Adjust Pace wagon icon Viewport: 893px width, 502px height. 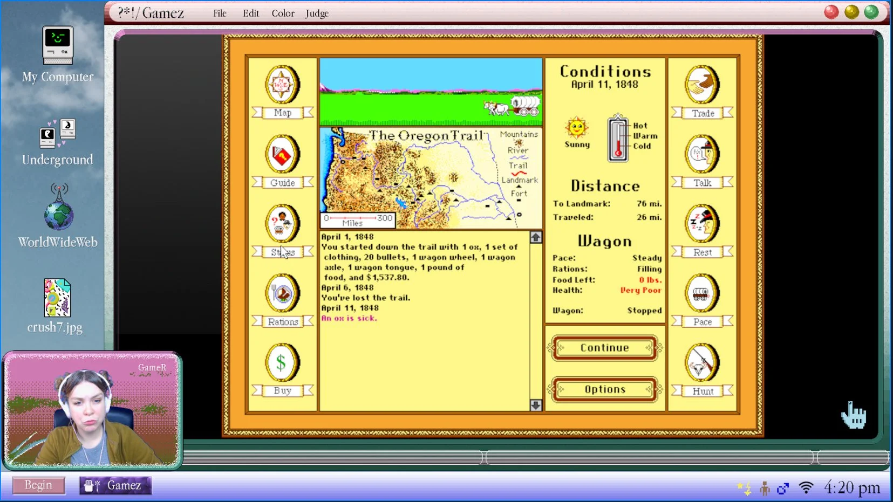pyautogui.click(x=702, y=293)
